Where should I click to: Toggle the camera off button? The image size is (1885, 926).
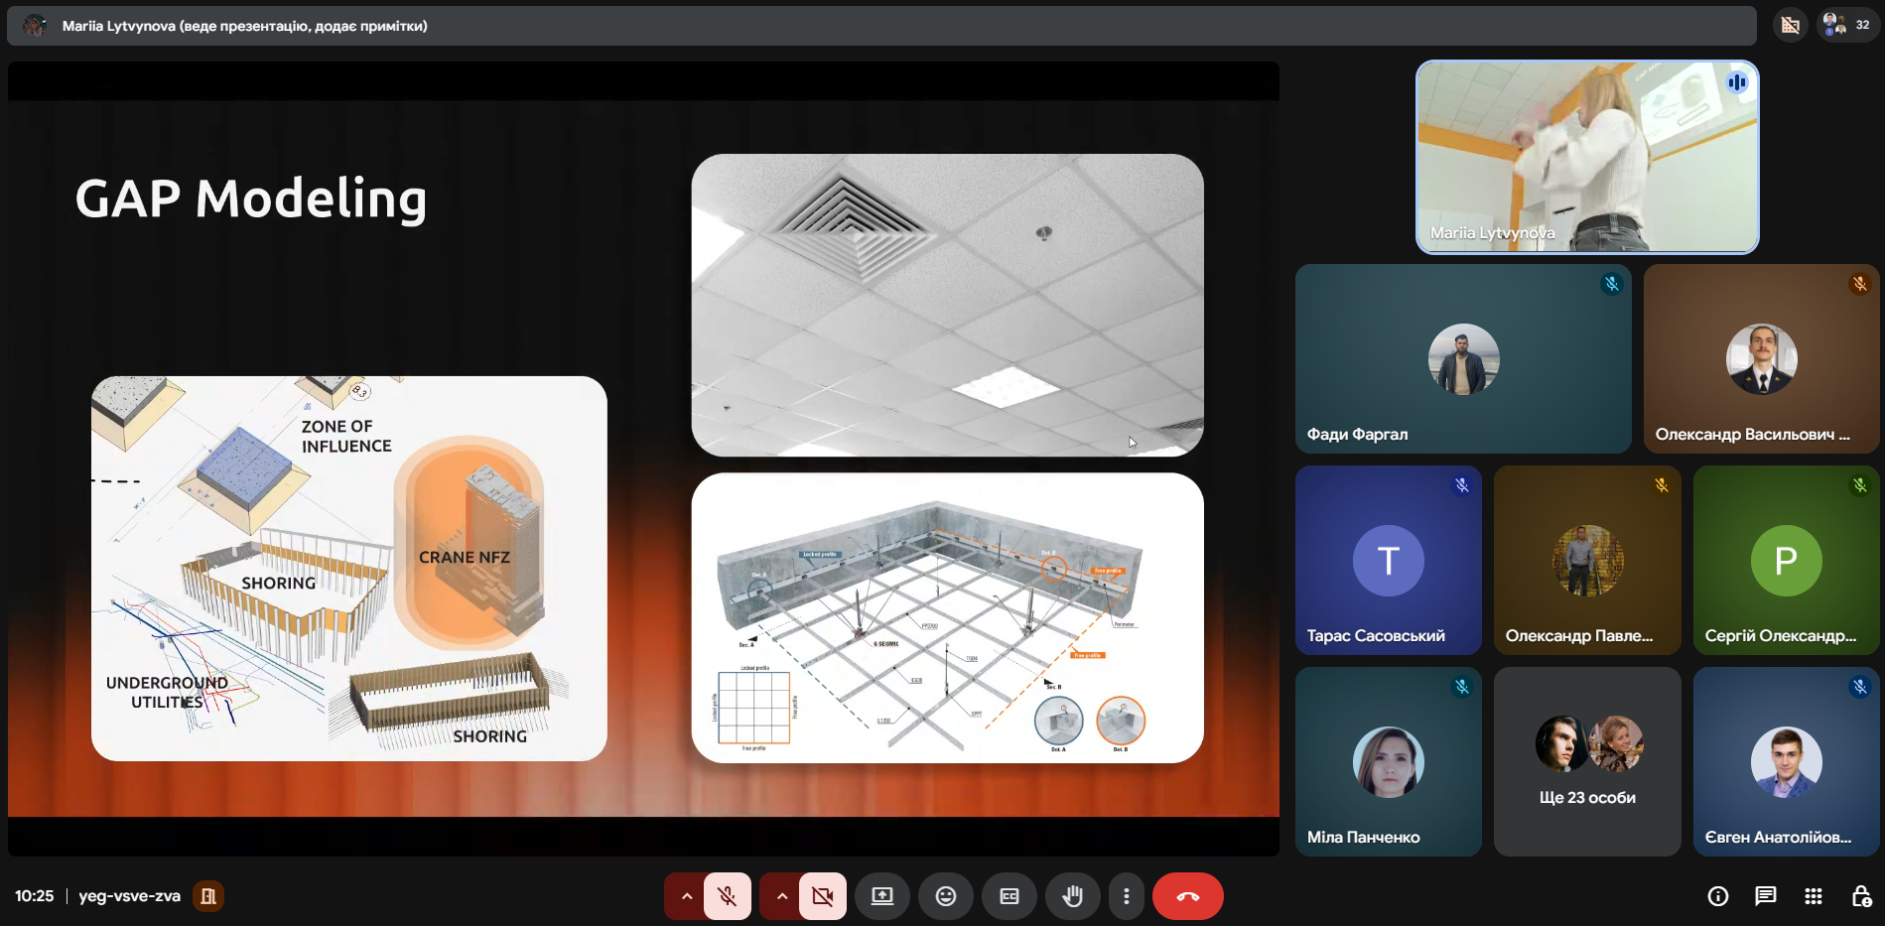(823, 896)
